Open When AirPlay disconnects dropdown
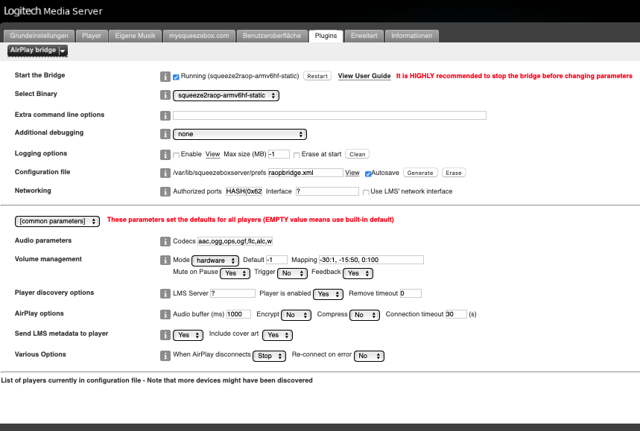This screenshot has height=431, width=640. (x=270, y=356)
